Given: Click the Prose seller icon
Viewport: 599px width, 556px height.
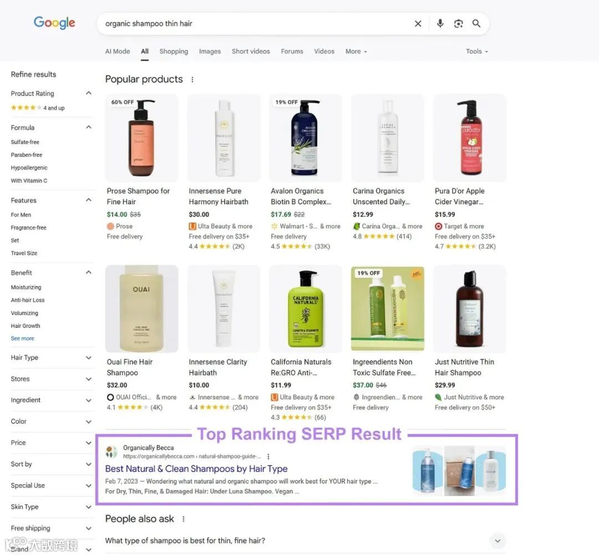Looking at the screenshot, I should 110,226.
